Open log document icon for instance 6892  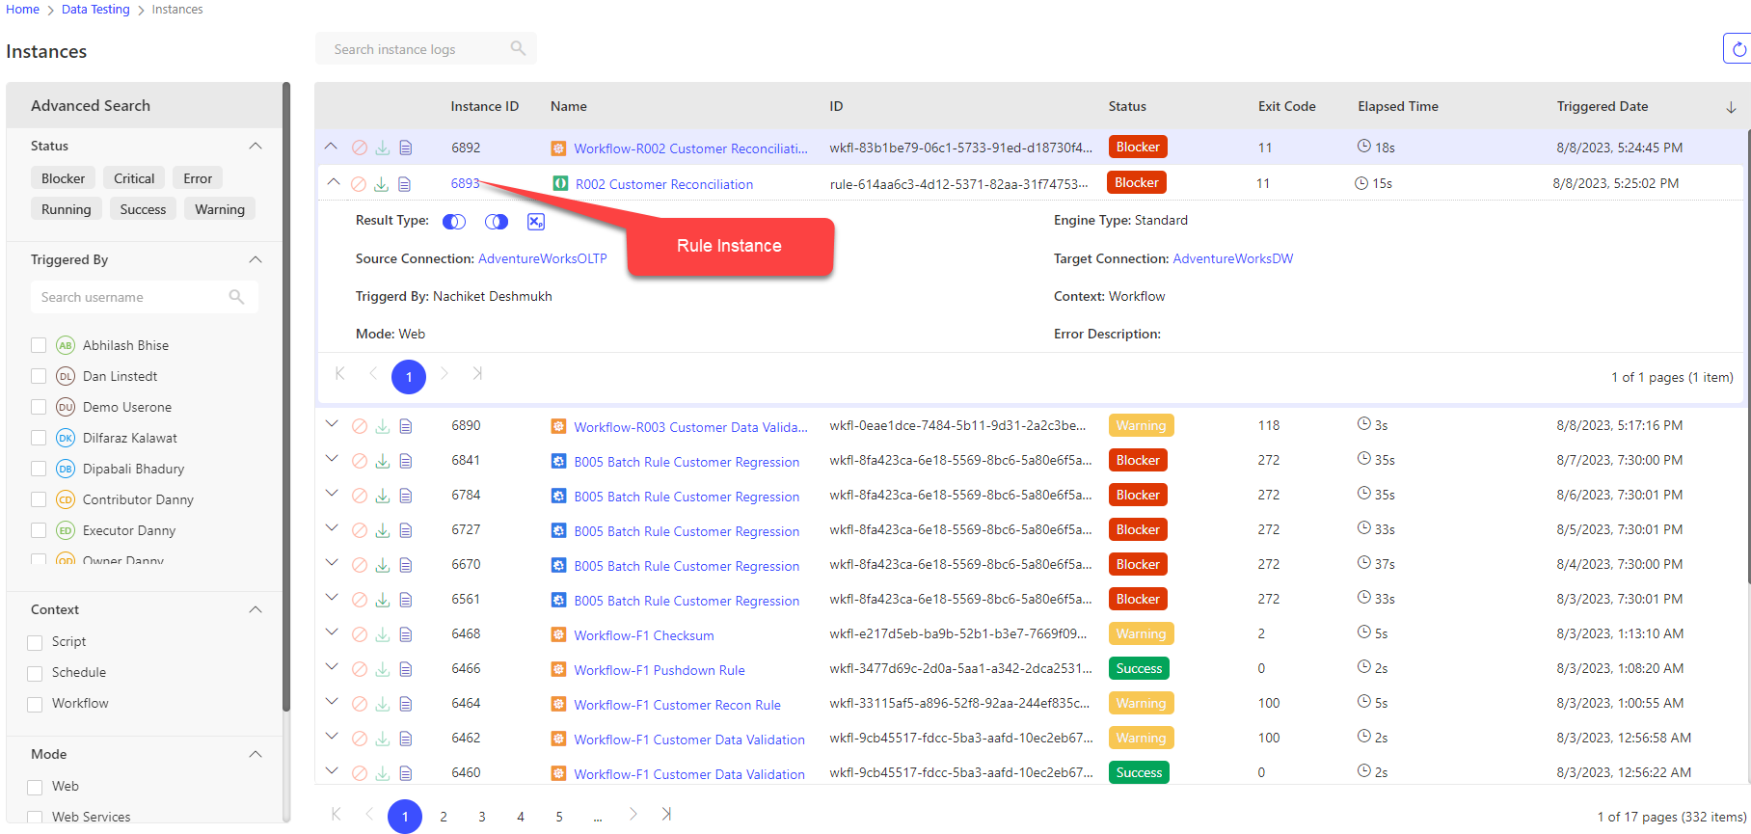click(x=406, y=148)
